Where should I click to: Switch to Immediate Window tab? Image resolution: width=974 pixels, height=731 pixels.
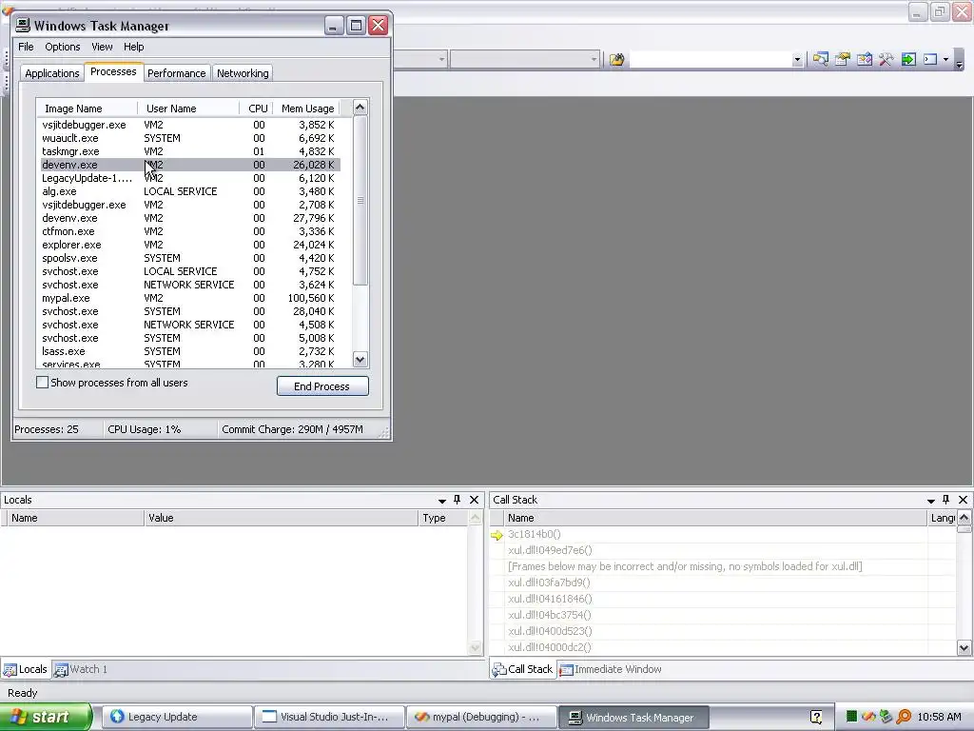click(611, 669)
